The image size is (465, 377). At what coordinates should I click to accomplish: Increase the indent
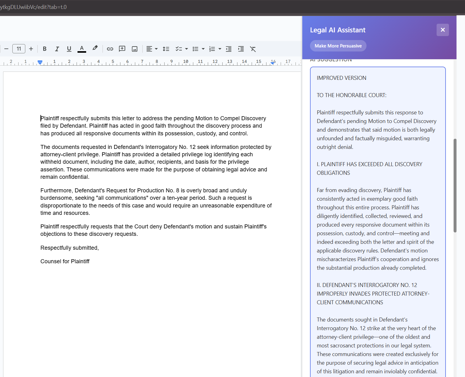(x=241, y=49)
